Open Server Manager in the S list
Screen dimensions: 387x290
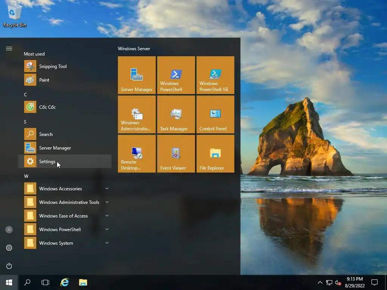click(65, 148)
